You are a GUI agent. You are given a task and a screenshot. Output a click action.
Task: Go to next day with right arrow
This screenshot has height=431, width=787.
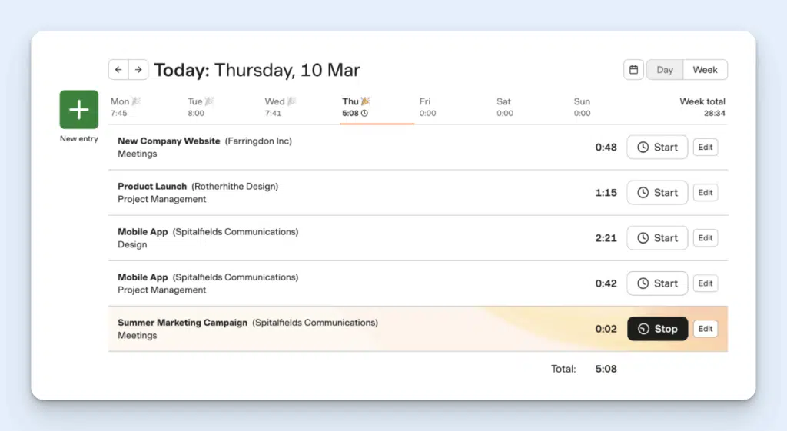click(x=138, y=70)
